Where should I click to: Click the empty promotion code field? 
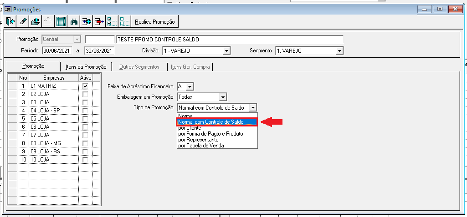(x=100, y=39)
